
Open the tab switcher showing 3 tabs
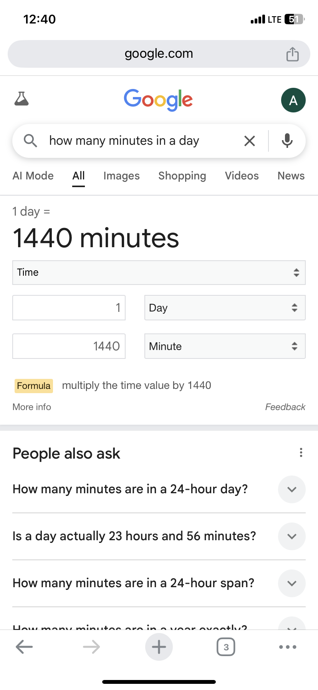tap(226, 647)
